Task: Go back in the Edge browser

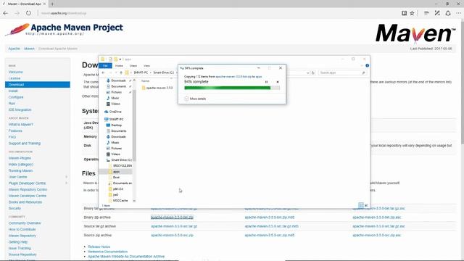Action: point(6,13)
